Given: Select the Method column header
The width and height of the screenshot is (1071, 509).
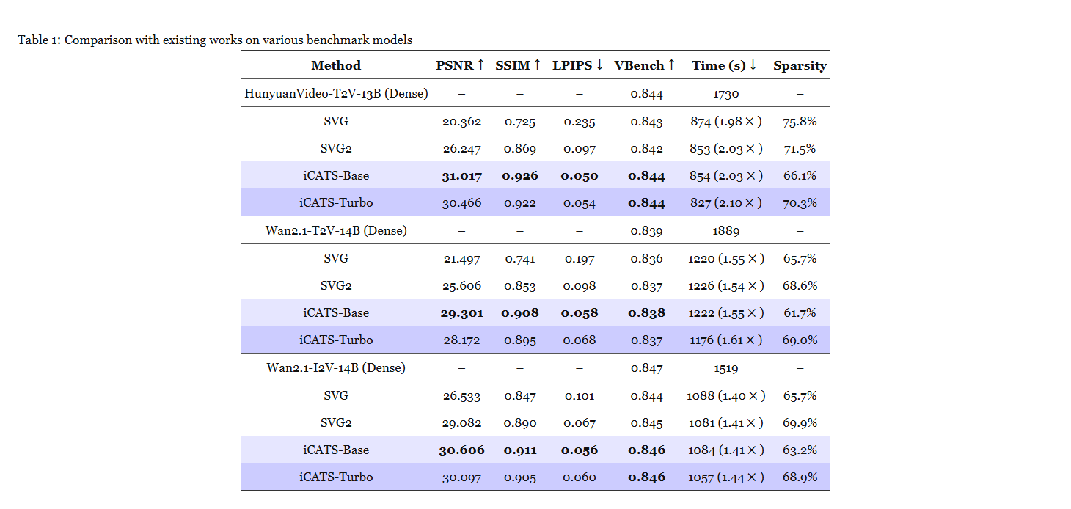Looking at the screenshot, I should (x=336, y=65).
